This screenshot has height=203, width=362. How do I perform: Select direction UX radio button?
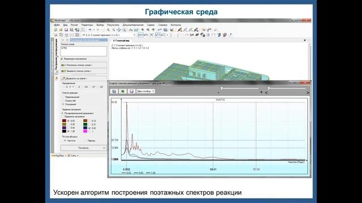point(83,87)
